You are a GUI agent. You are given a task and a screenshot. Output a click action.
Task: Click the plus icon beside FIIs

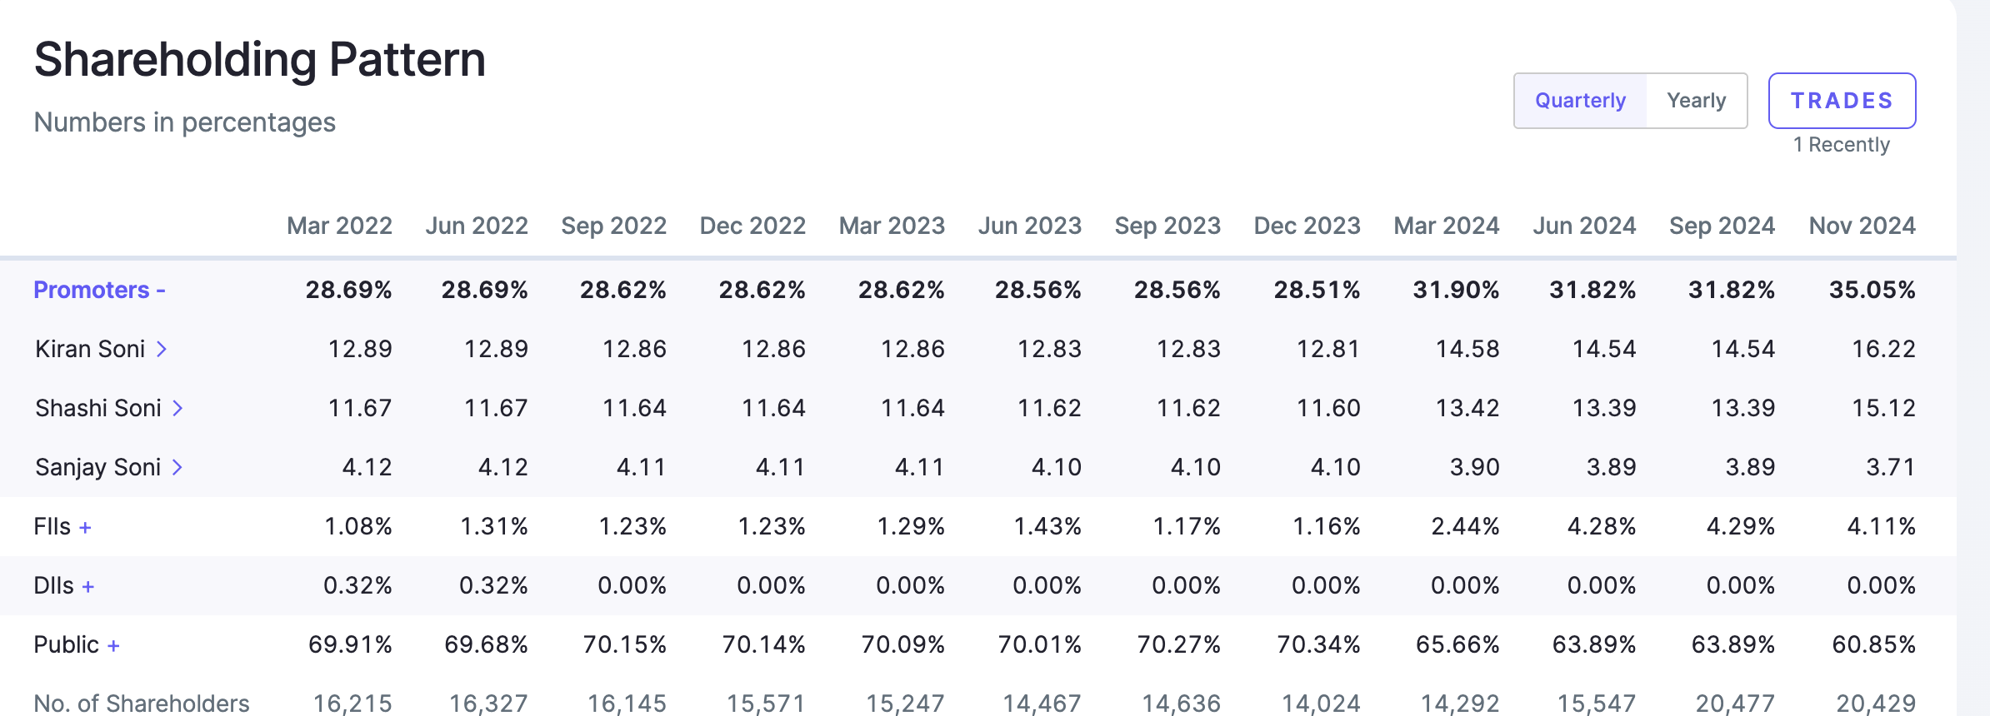tap(85, 527)
